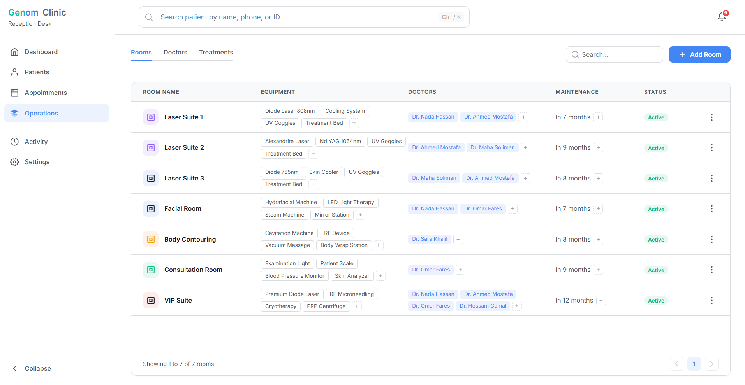Open Settings in the sidebar

tap(56, 162)
